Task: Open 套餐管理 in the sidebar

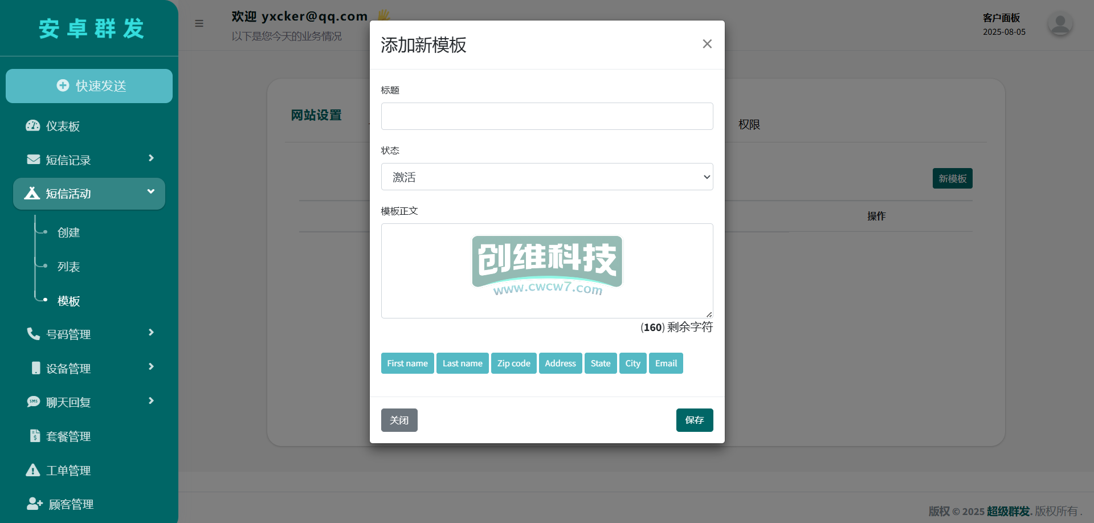Action: click(68, 436)
